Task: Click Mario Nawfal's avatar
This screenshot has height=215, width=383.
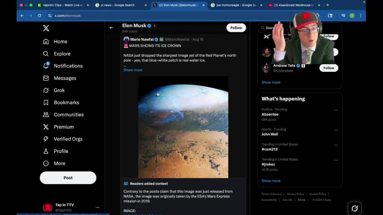Action: [x=126, y=39]
